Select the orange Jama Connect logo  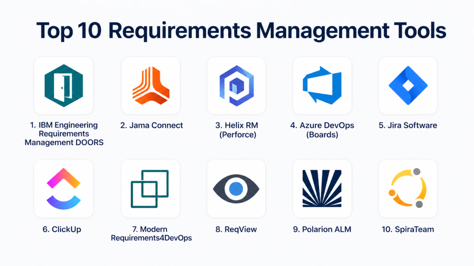[x=150, y=86]
